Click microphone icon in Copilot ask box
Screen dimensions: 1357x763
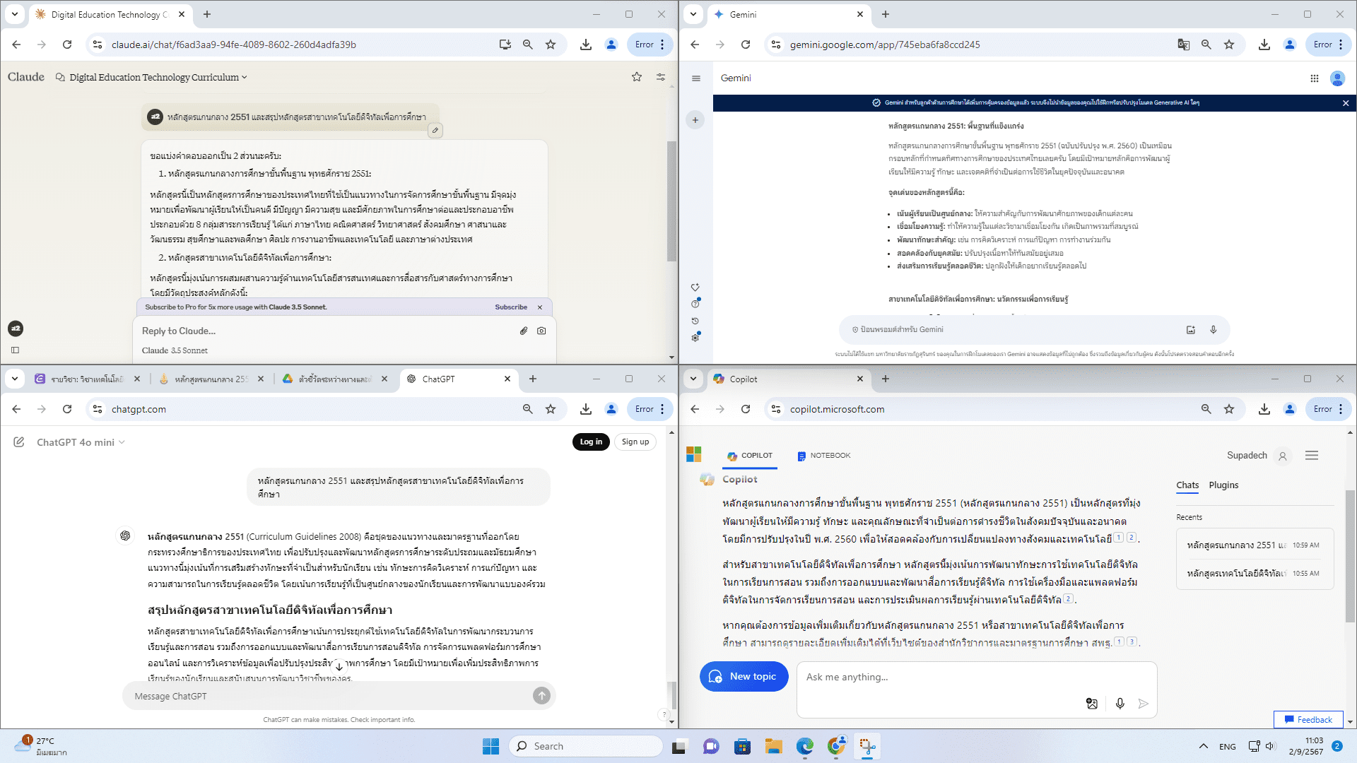click(1120, 704)
